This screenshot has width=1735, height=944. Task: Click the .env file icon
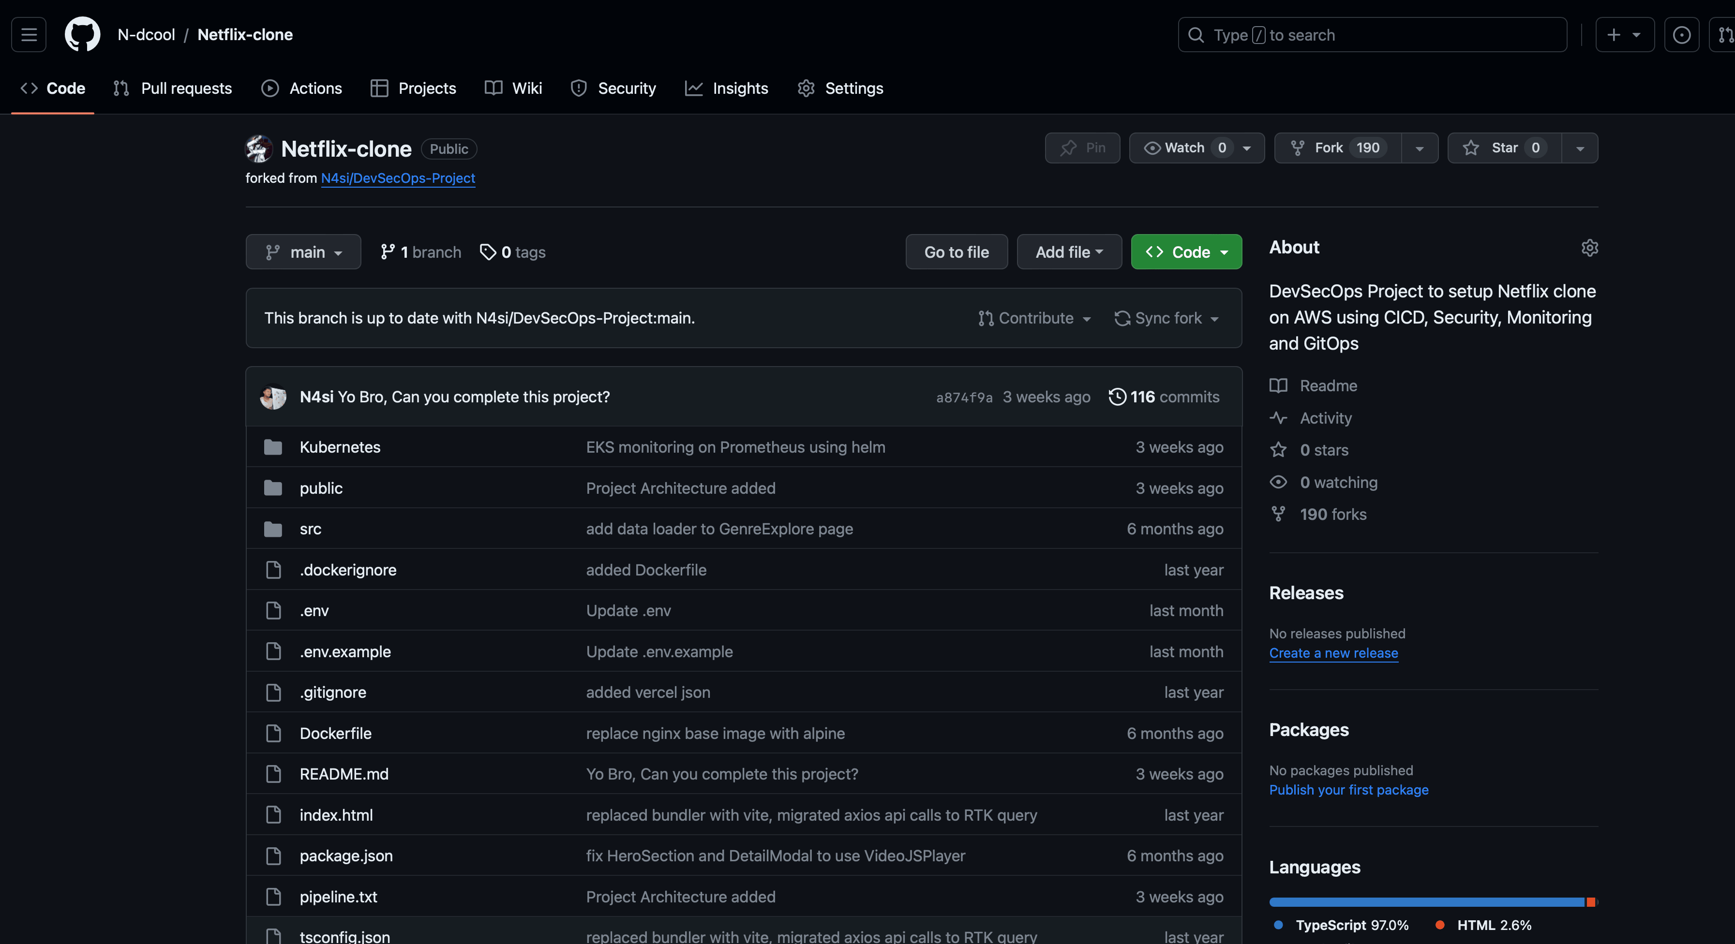(273, 611)
